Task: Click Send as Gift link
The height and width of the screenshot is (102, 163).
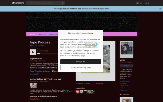Action: click(x=34, y=74)
